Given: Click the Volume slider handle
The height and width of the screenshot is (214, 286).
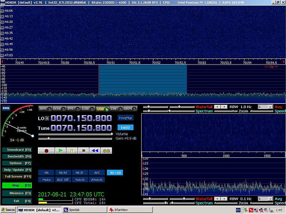Looking at the screenshot, I should [x=112, y=134].
